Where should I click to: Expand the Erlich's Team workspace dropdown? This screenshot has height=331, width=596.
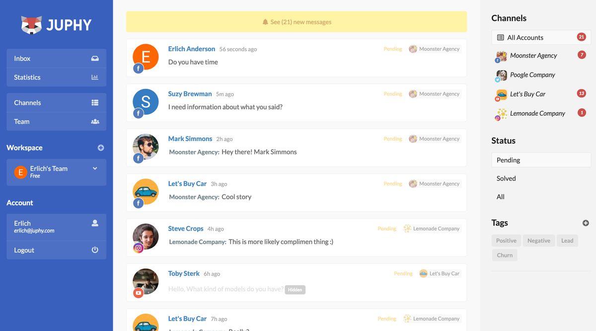coord(95,169)
